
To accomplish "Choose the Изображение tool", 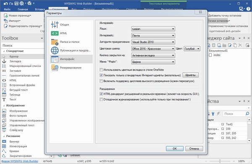I will click(23, 111).
